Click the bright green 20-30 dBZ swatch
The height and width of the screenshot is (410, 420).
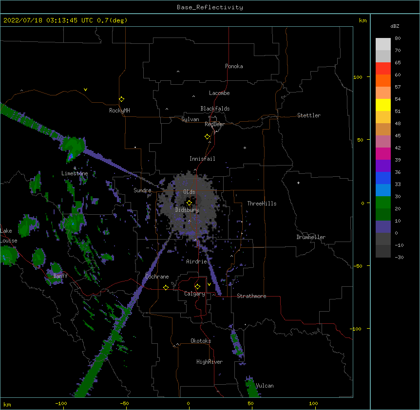tap(383, 203)
